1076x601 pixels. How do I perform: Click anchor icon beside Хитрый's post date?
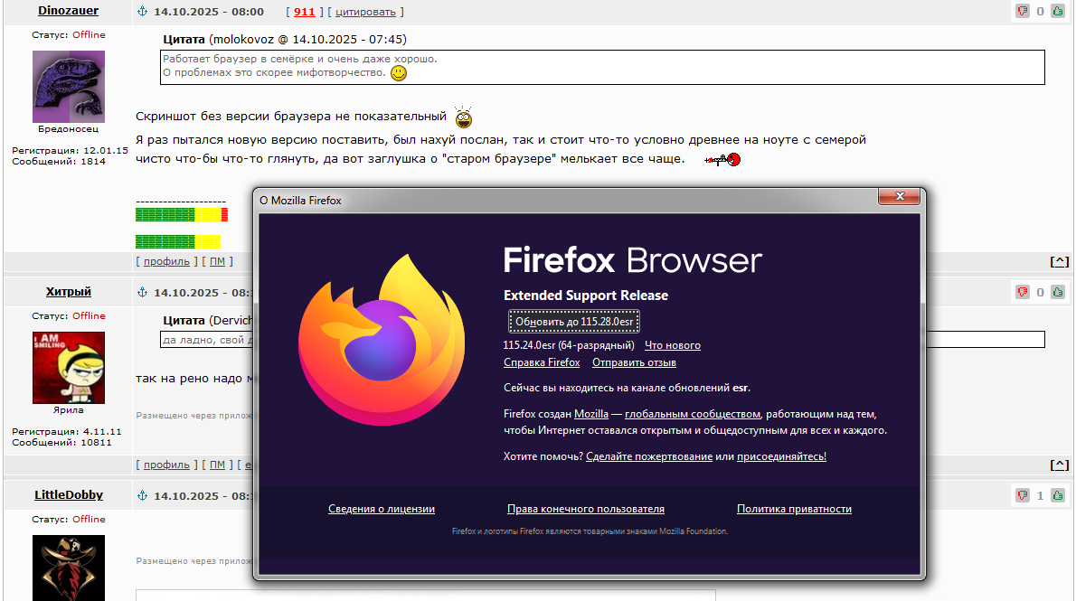pyautogui.click(x=143, y=292)
